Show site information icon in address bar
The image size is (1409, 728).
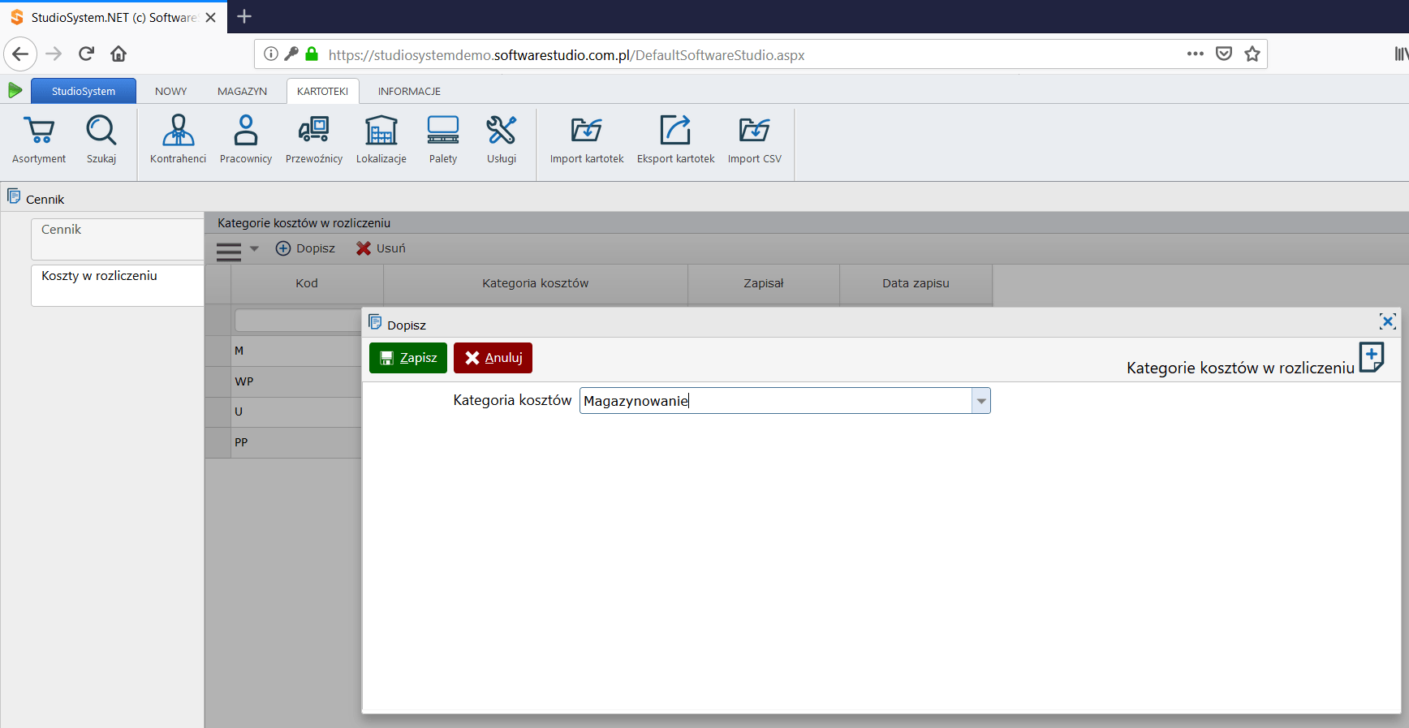(x=271, y=54)
